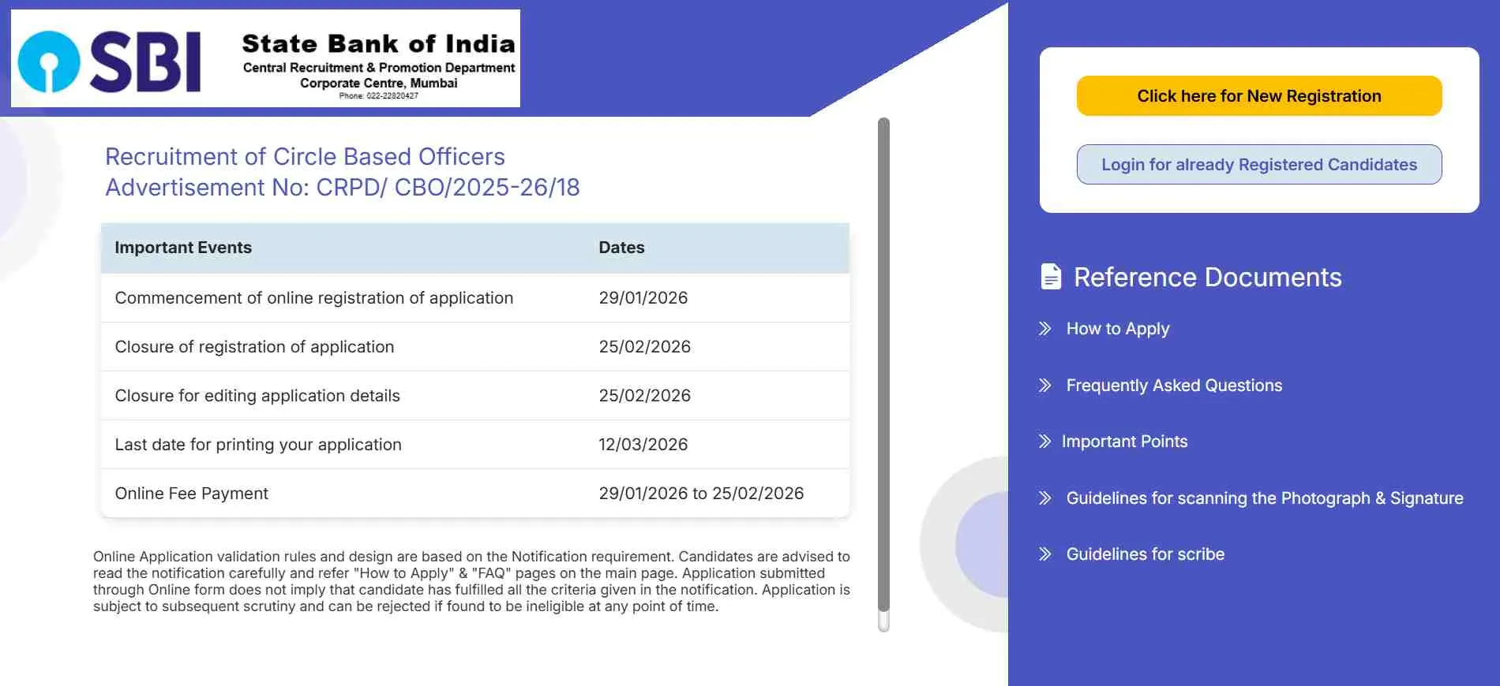The width and height of the screenshot is (1500, 686).
Task: Click the chevron icon beside Frequently Asked Questions
Action: coord(1045,386)
